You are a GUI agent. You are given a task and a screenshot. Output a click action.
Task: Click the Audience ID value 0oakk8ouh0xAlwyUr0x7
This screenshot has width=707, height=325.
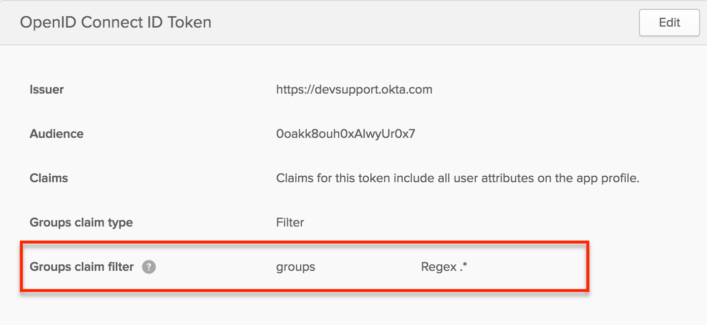tap(346, 134)
